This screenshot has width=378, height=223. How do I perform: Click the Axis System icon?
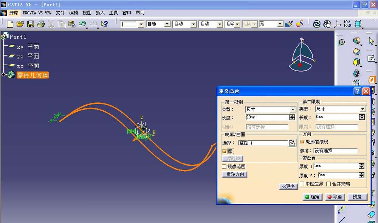coord(337,24)
